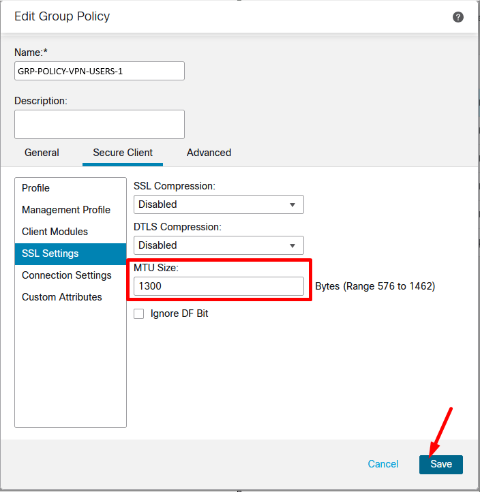The height and width of the screenshot is (492, 480).
Task: Go to Client Modules section
Action: point(55,232)
